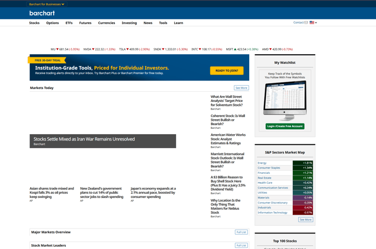Image resolution: width=376 pixels, height=249 pixels.
Task: Click the Top 100 Stocks heading
Action: point(285,241)
